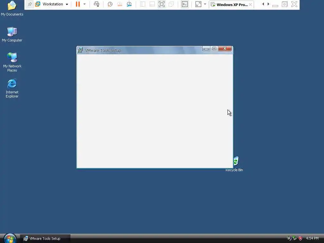324x243 pixels.
Task: Close the Windows XP Pro tab
Action: pos(251,4)
